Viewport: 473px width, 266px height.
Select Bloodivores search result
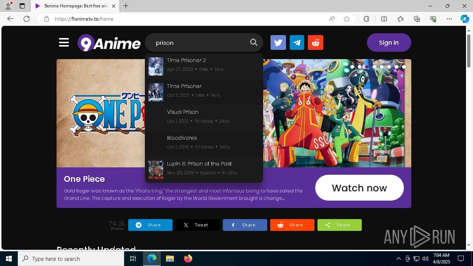204,144
